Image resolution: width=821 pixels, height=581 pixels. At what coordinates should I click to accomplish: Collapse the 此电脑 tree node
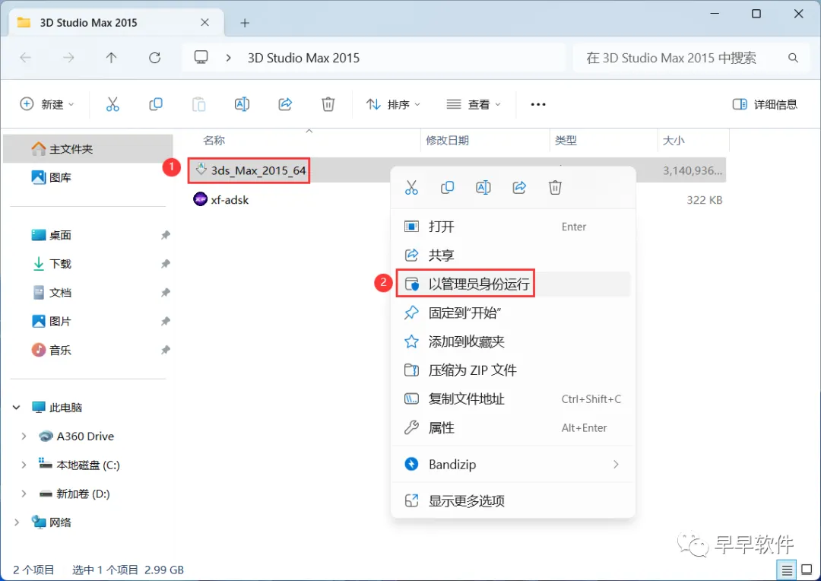pyautogui.click(x=16, y=407)
